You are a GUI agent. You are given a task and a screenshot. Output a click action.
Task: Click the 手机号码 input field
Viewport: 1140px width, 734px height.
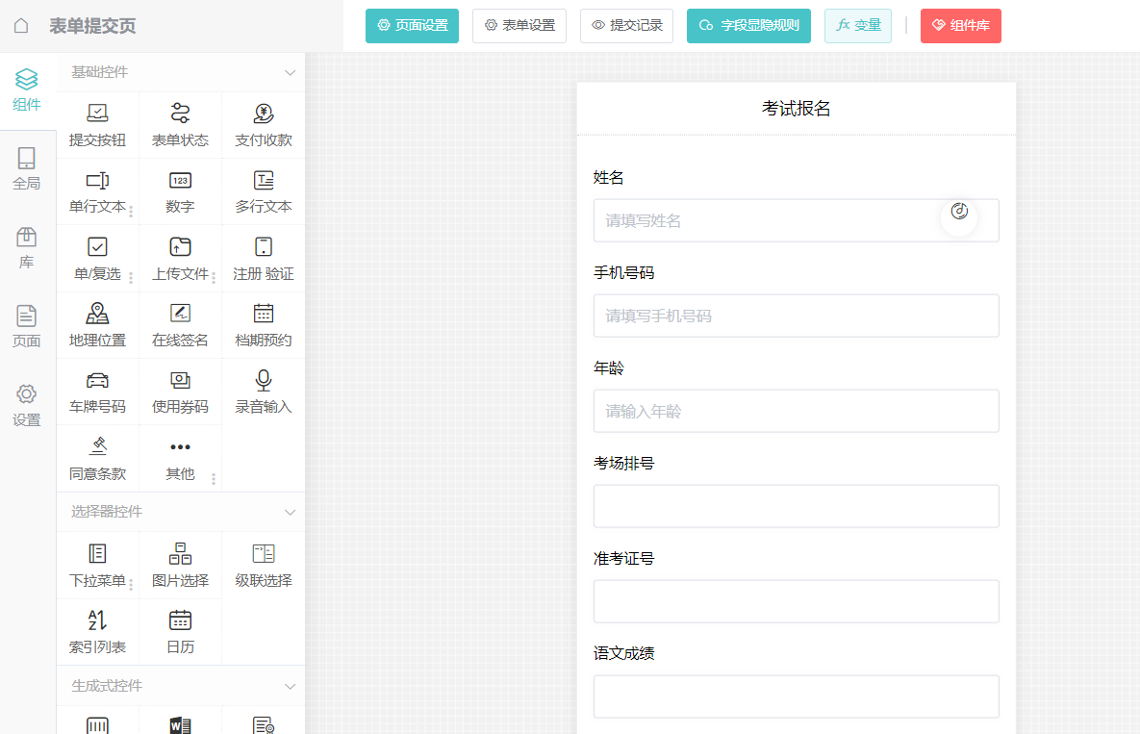(796, 316)
